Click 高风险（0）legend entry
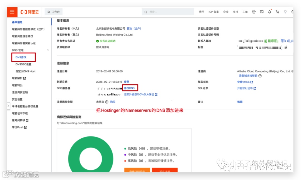Screen dimensions: 301x180 [149, 161]
